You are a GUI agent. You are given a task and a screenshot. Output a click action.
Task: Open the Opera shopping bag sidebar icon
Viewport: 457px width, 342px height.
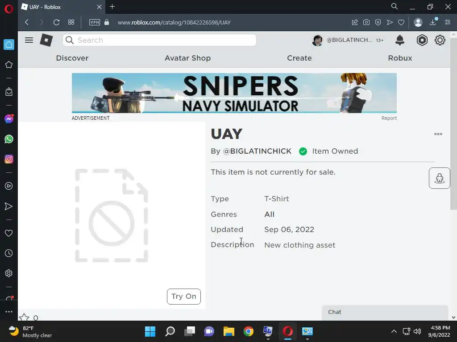[x=9, y=92]
